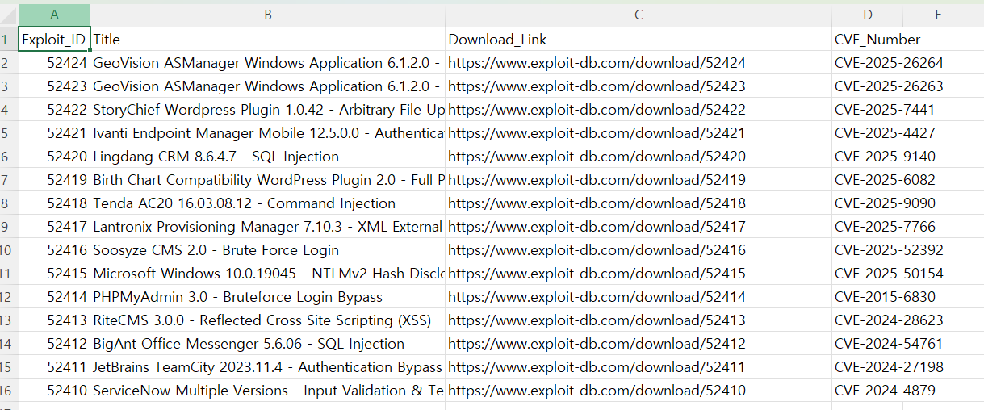984x410 pixels.
Task: Select row 1 header
Action: (x=6, y=40)
